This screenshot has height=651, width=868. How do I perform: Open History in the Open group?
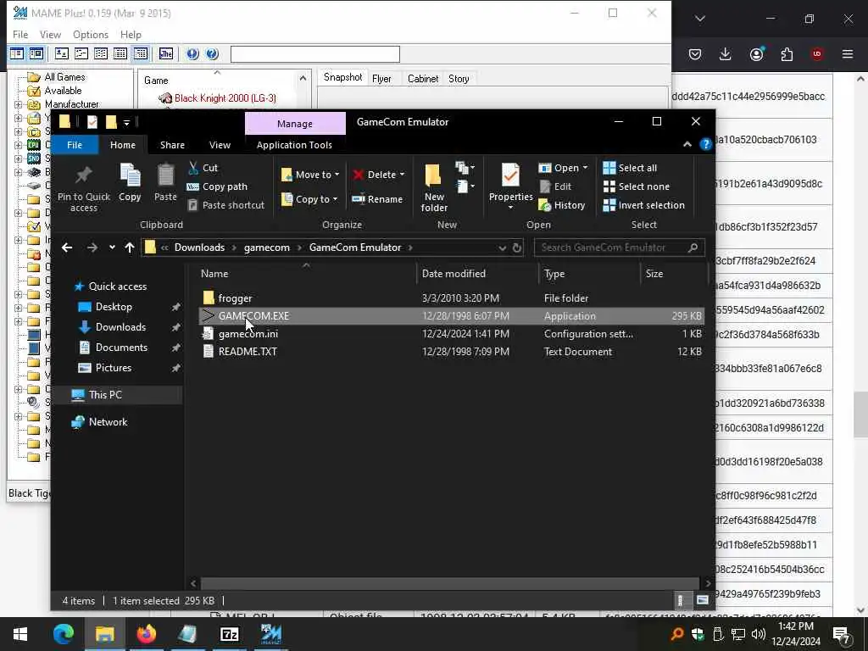(x=561, y=205)
